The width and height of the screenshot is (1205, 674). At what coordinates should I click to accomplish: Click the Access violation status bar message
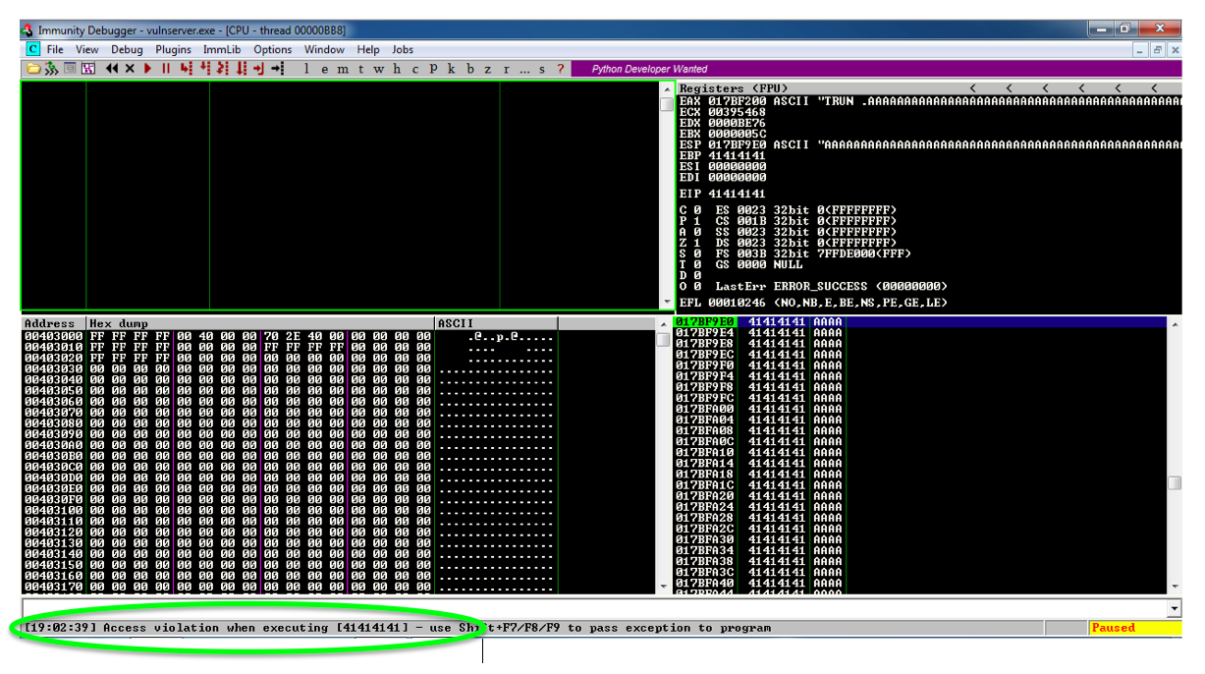coord(397,628)
